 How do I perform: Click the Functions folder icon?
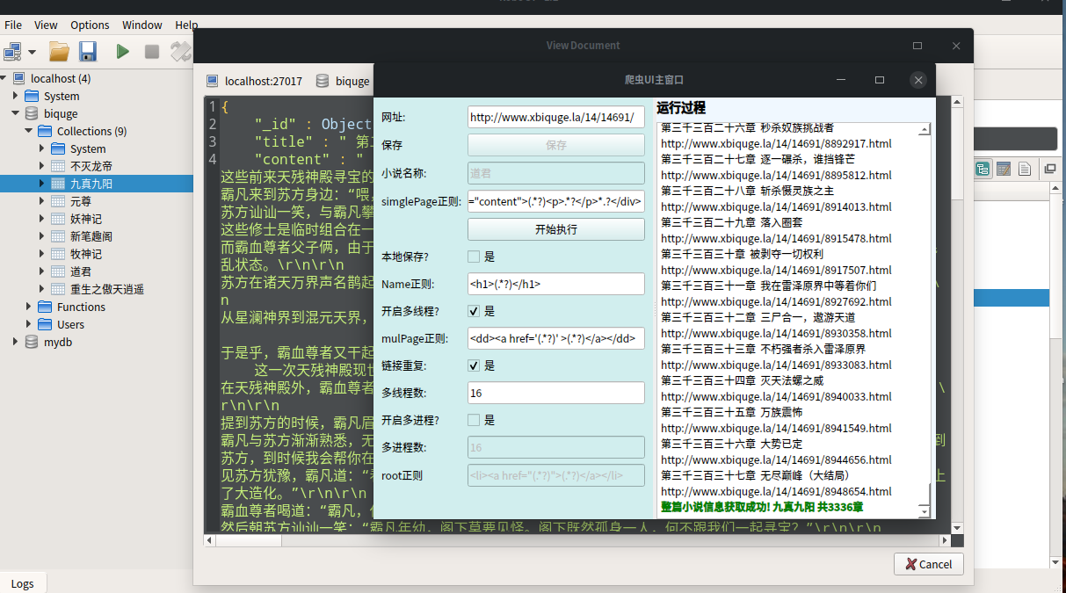point(46,307)
